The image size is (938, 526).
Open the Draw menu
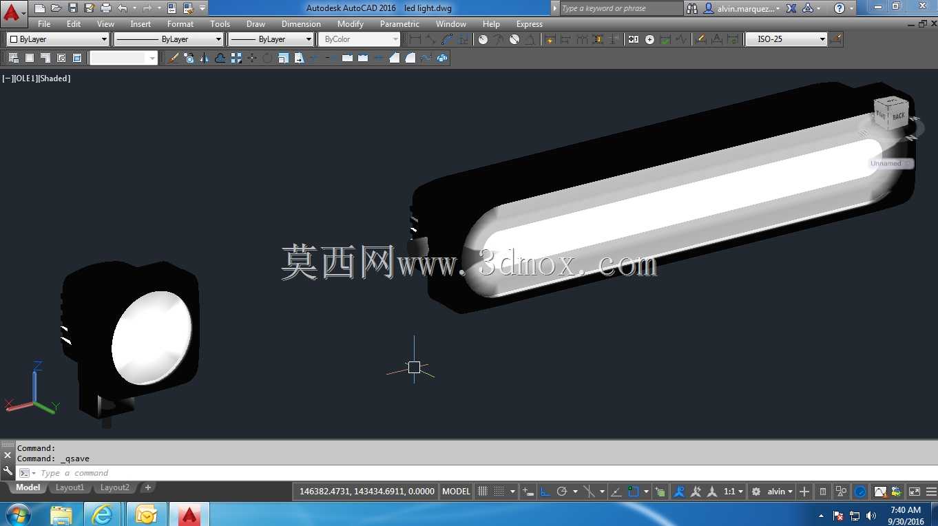point(256,24)
